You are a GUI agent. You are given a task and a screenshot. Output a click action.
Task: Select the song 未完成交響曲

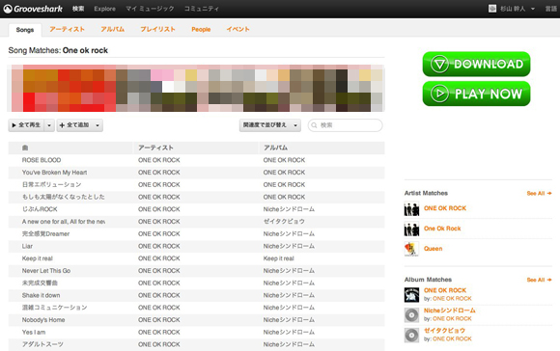[x=40, y=283]
